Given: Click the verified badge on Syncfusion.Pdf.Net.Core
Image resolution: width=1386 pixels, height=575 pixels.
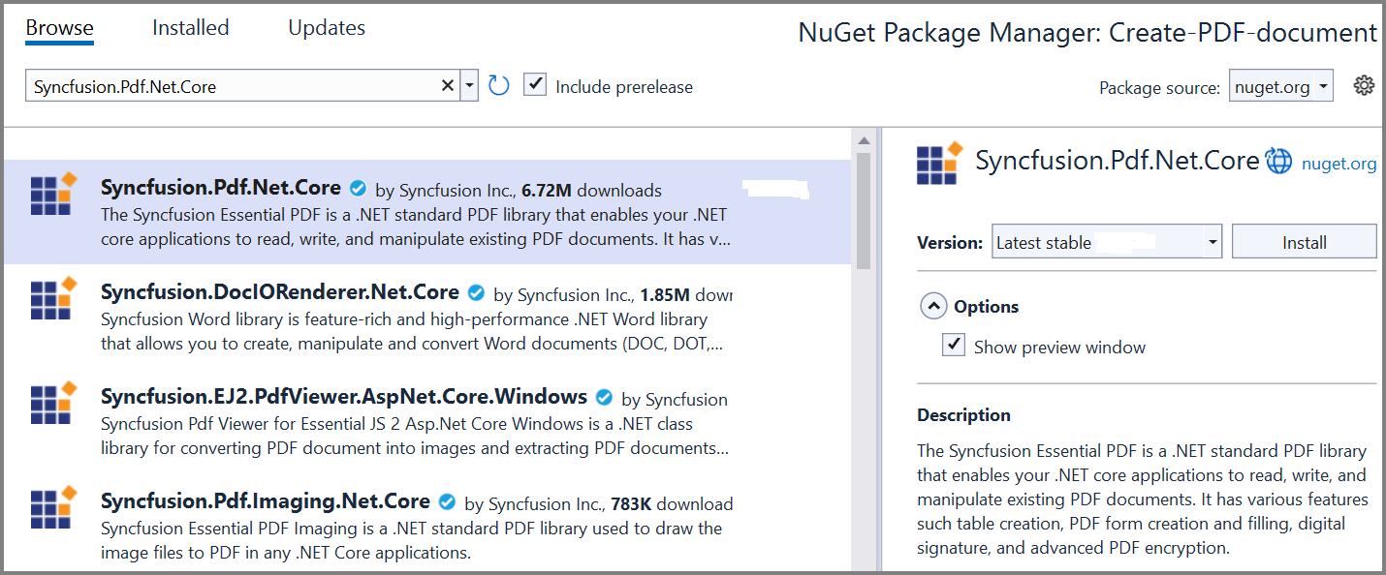Looking at the screenshot, I should coord(358,187).
